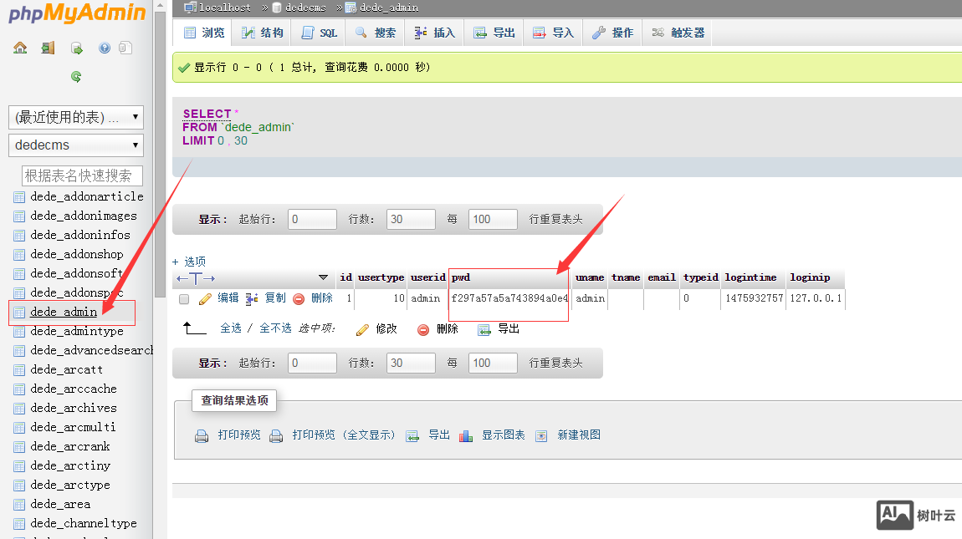Click the export icon beside bulk 导出
Image resolution: width=962 pixels, height=539 pixels.
(x=484, y=330)
